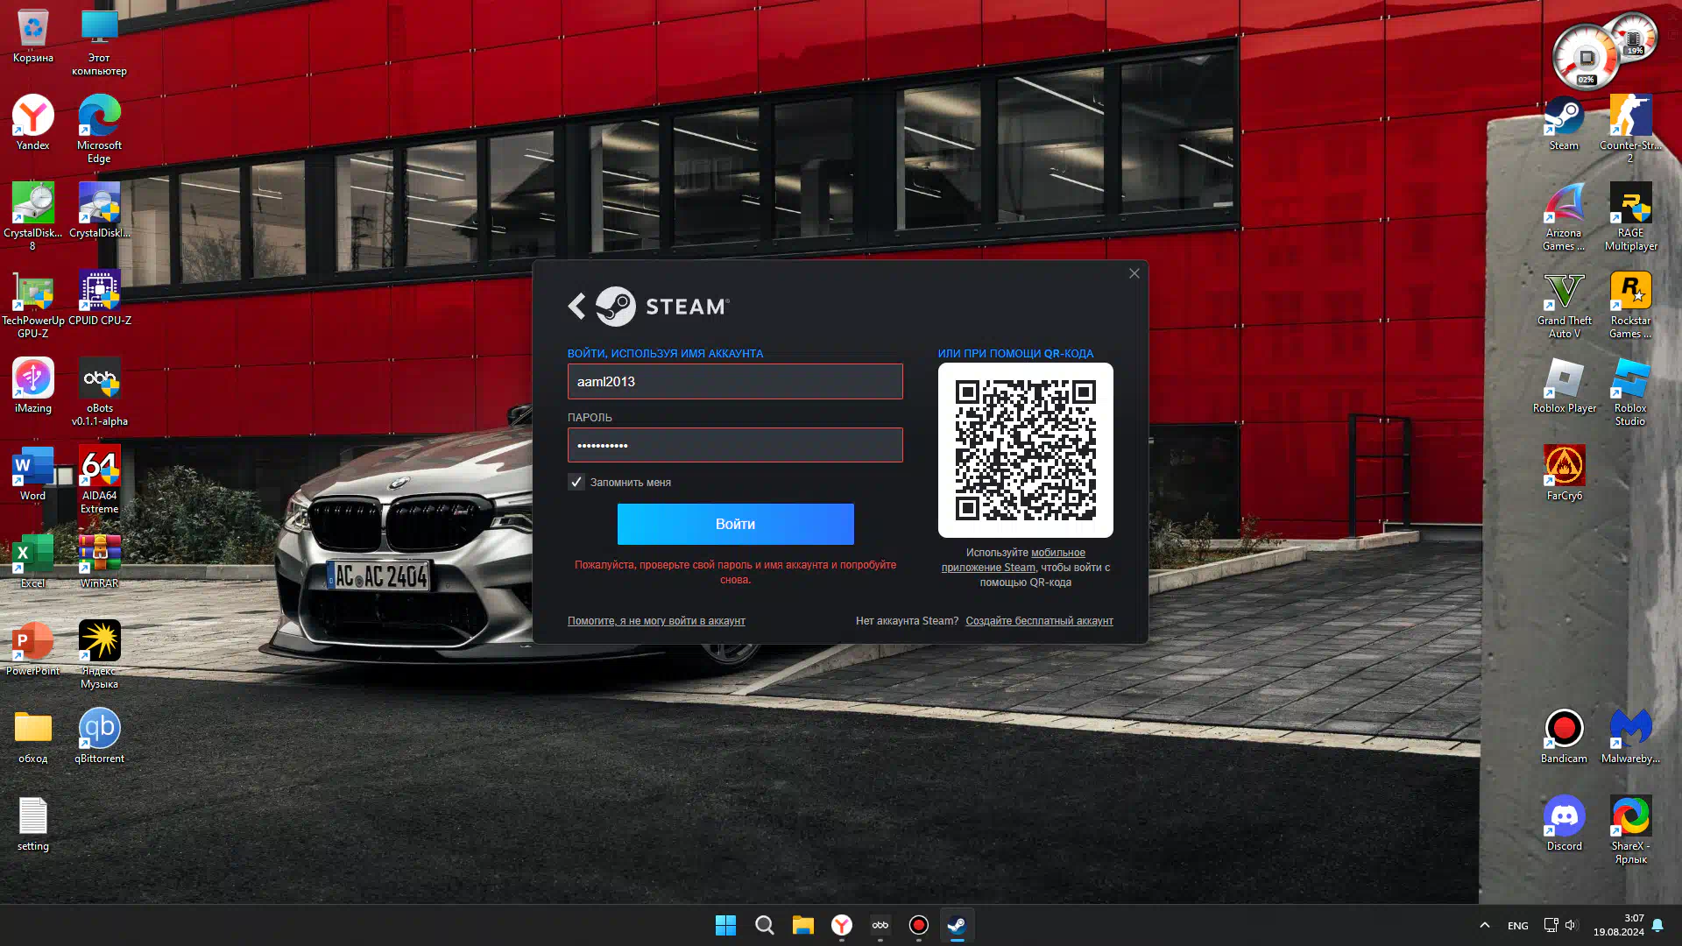Open 'Помогите, я не могу войти' link
The height and width of the screenshot is (946, 1682).
656,621
